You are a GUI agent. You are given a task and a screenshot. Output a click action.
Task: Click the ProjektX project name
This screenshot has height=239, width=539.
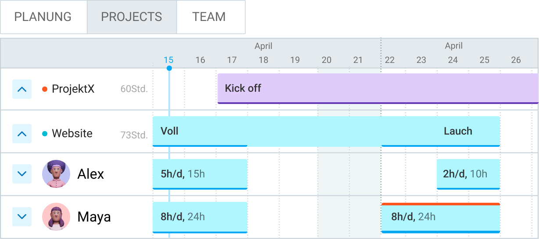pos(73,89)
